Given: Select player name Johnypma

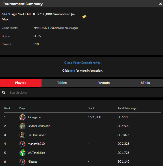Looking at the screenshot, I should click(34, 117).
